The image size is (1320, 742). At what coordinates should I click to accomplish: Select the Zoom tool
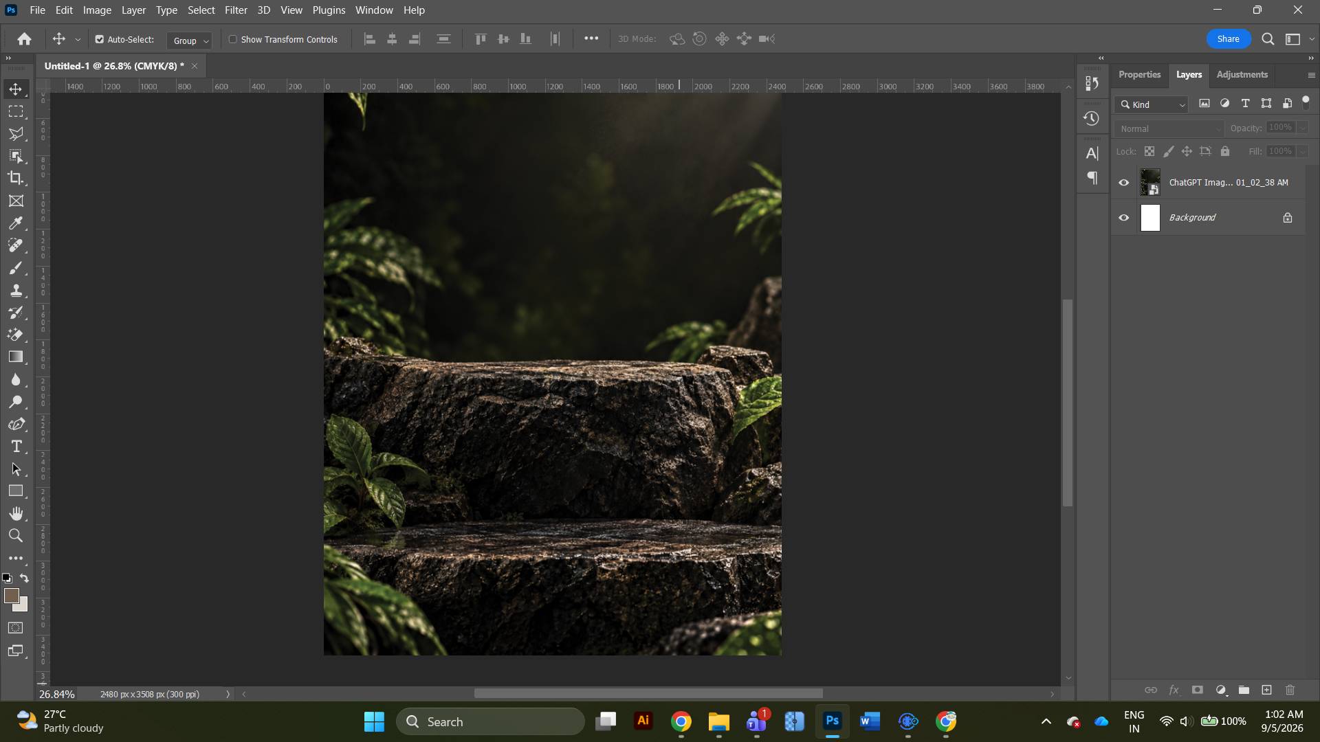click(16, 536)
